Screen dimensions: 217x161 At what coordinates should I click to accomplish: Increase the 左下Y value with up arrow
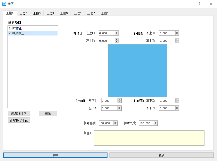pyautogui.click(x=119, y=107)
